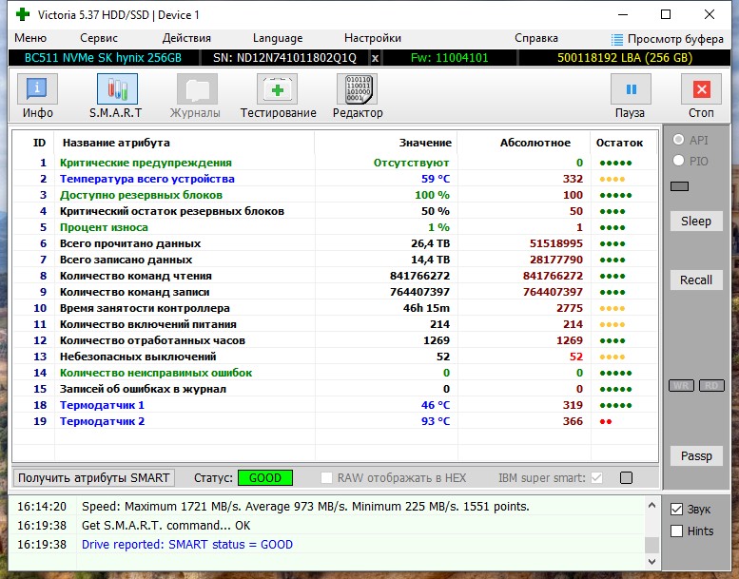Click the Просмотр буфера list icon
Screen dimensions: 739x579
[617, 39]
